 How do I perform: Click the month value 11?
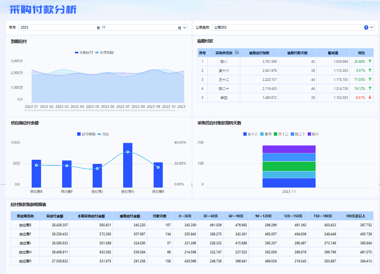point(104,27)
